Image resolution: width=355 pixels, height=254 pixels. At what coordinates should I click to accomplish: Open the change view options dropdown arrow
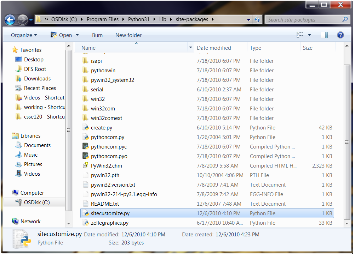coord(310,35)
